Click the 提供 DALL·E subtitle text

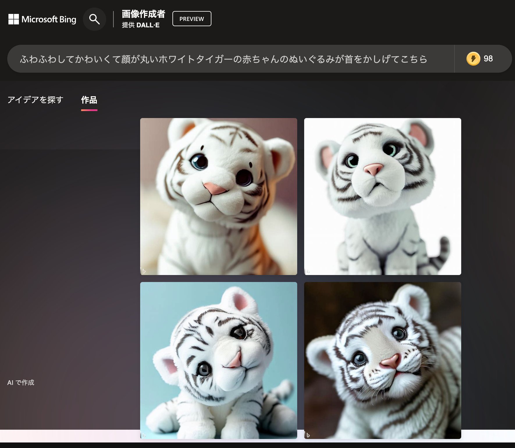(x=140, y=25)
